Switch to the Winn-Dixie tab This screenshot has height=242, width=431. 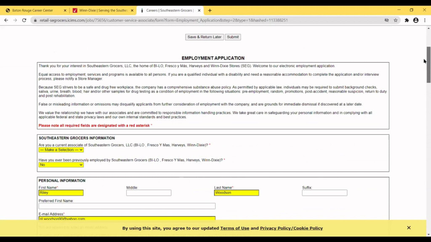[102, 11]
